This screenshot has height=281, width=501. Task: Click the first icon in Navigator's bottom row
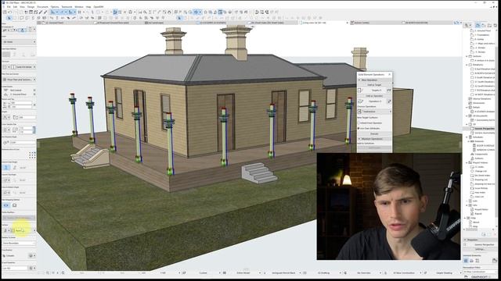467,261
